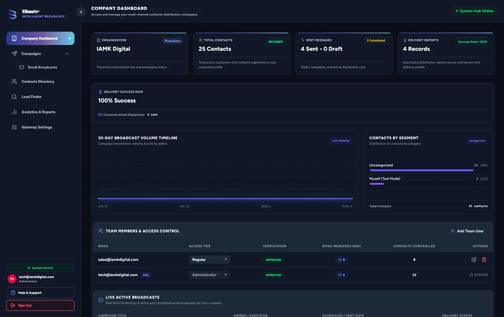Click the APPROVED badge for sales@iamkdigital.com
Viewport: 504px width, 317px height.
pos(273,260)
